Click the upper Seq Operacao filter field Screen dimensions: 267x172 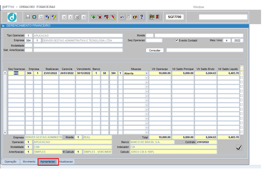click(154, 40)
